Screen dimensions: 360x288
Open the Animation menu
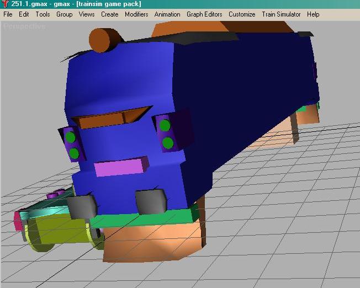point(167,14)
